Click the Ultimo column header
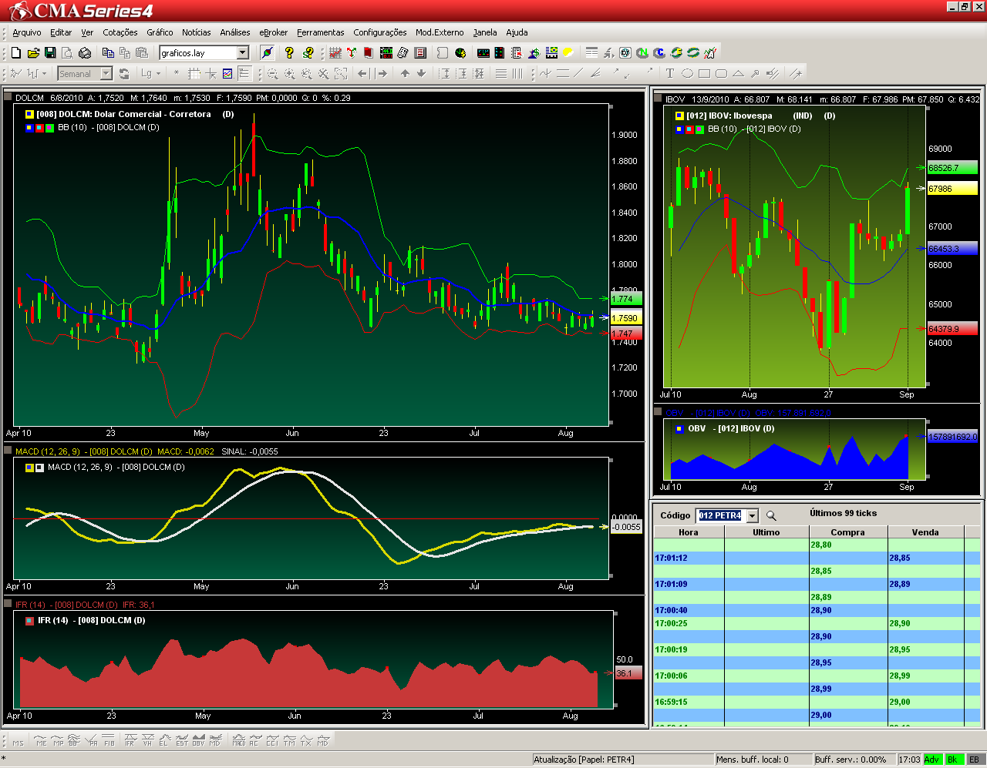The height and width of the screenshot is (768, 987). 766,532
